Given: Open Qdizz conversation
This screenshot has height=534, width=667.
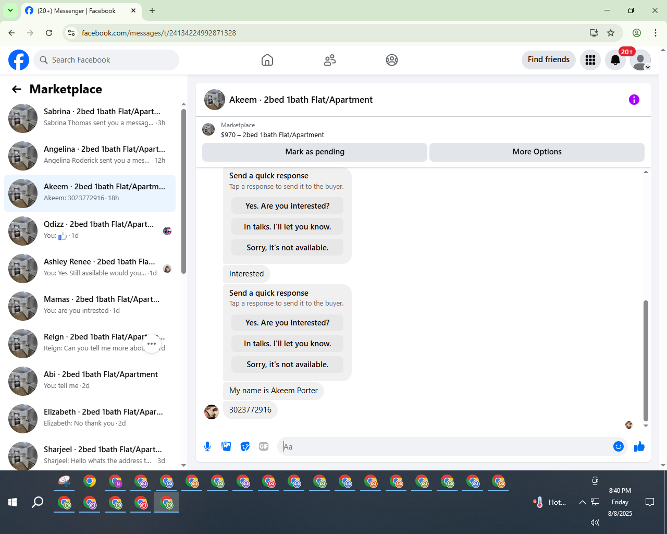Looking at the screenshot, I should click(x=90, y=231).
